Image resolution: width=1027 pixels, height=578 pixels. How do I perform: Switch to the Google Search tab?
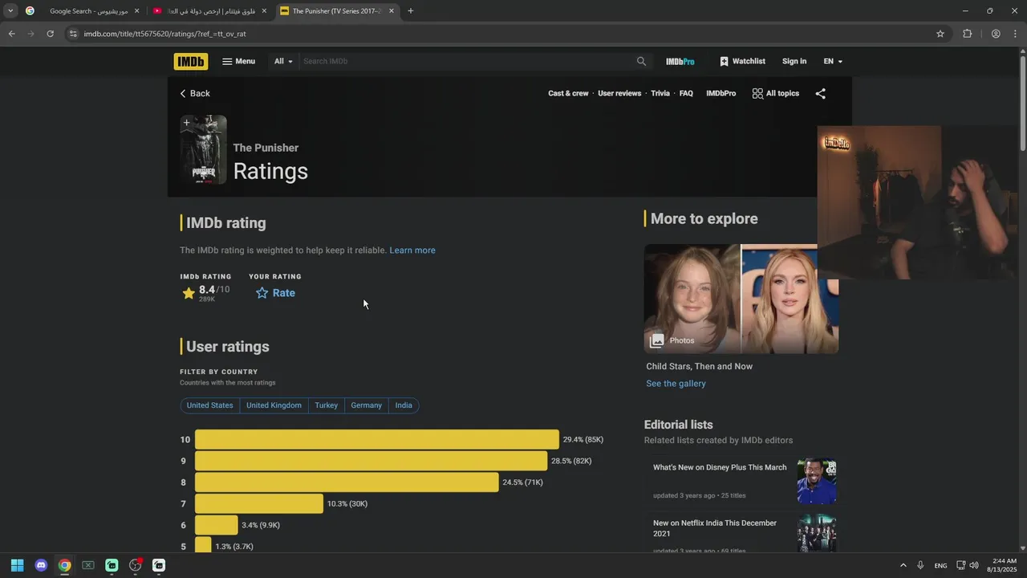82,11
